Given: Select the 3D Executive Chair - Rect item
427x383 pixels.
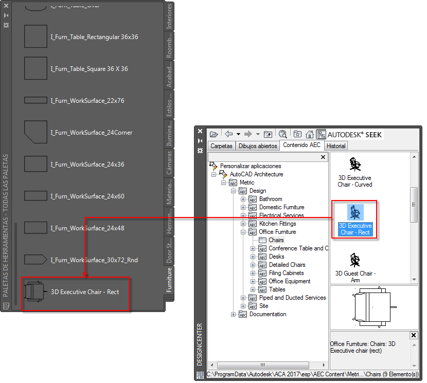Looking at the screenshot, I should (x=355, y=220).
